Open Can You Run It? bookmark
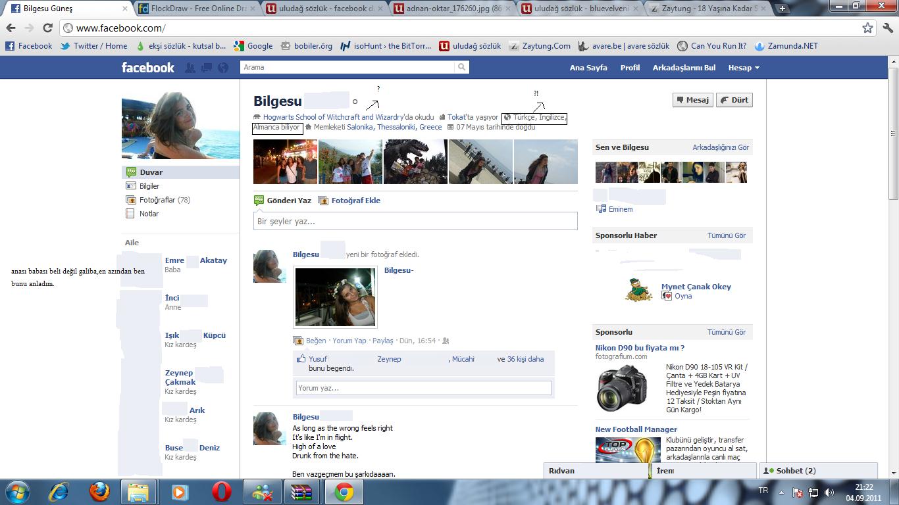The width and height of the screenshot is (899, 505). pyautogui.click(x=712, y=46)
